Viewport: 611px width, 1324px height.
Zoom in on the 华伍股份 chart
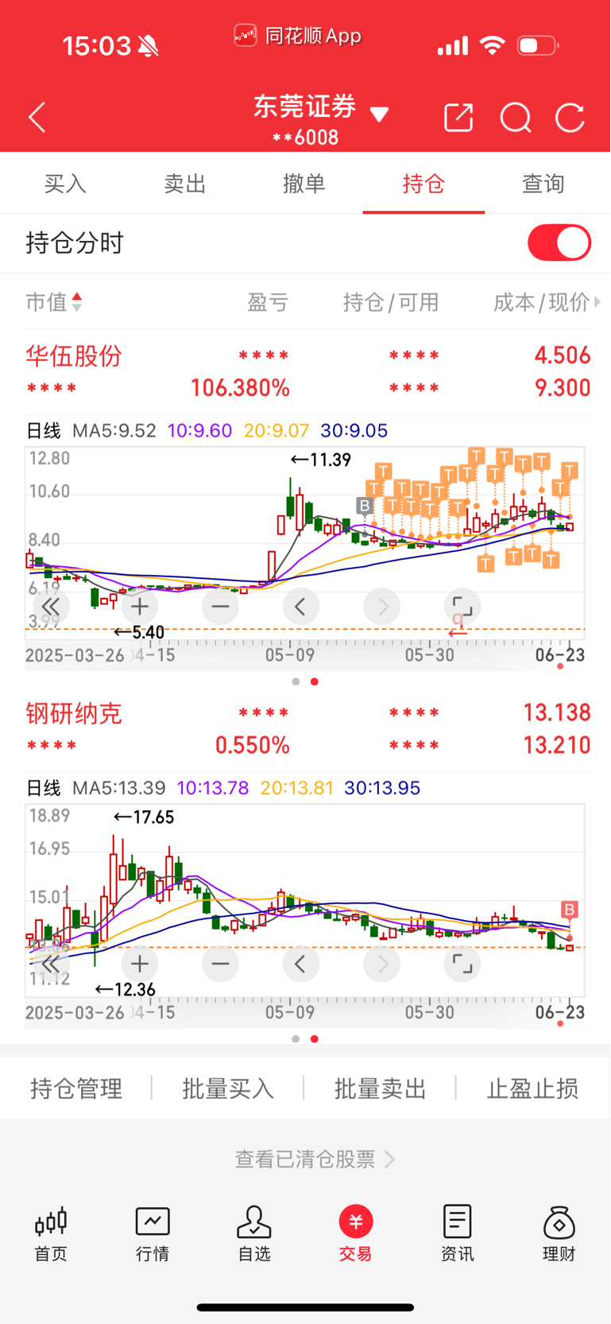point(140,607)
